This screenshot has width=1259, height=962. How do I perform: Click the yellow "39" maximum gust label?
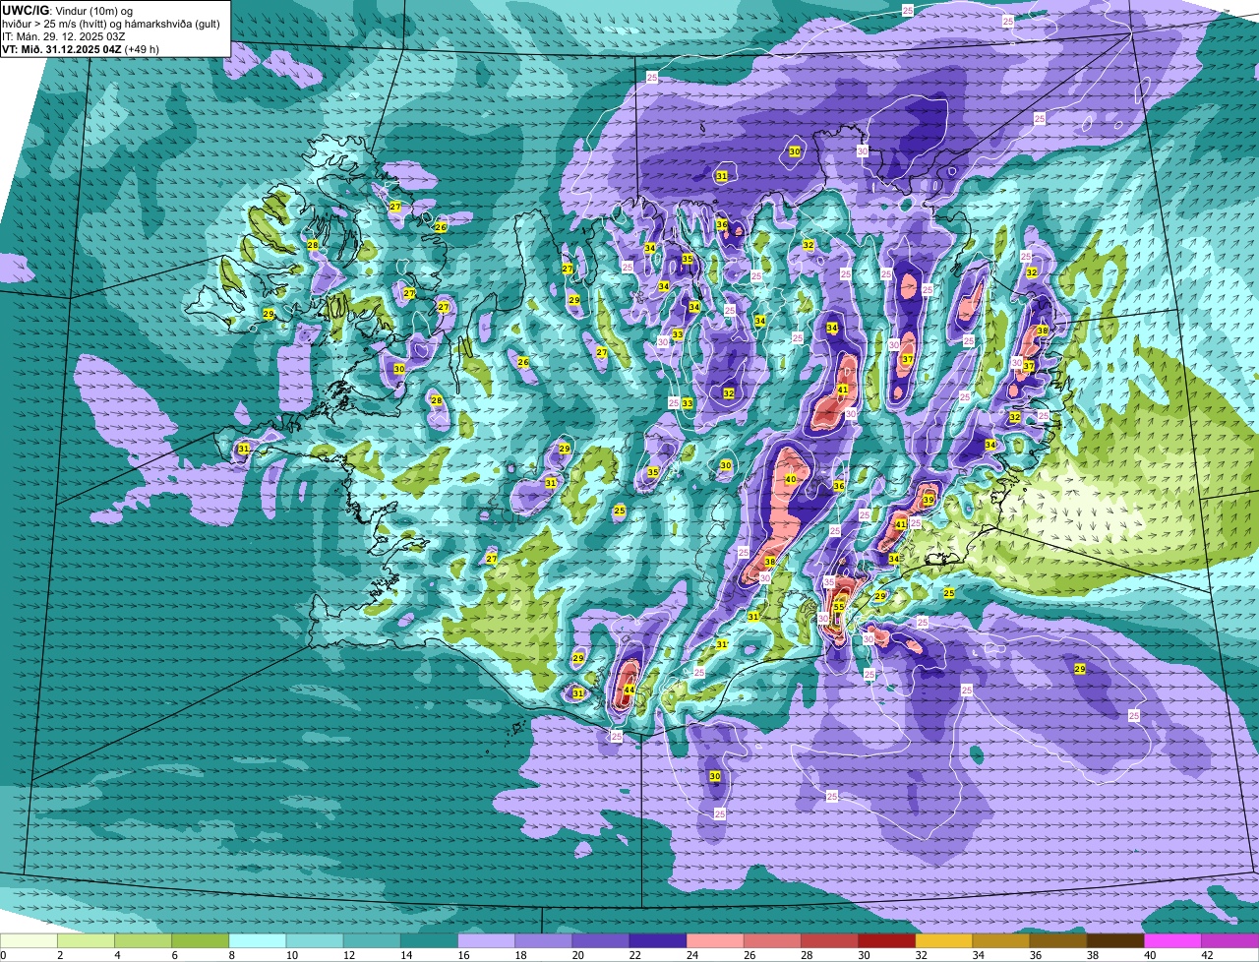tap(929, 501)
